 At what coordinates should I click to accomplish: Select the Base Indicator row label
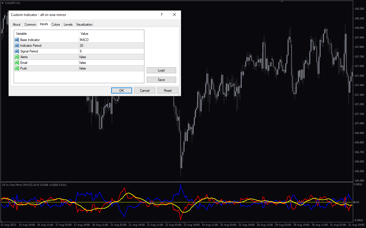[30, 40]
